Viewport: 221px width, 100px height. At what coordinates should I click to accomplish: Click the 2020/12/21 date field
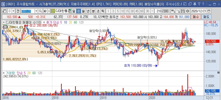tap(199, 11)
